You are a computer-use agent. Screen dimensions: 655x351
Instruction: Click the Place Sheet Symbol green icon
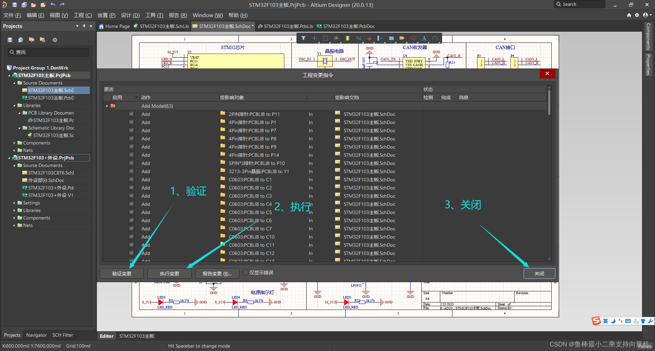(391, 38)
